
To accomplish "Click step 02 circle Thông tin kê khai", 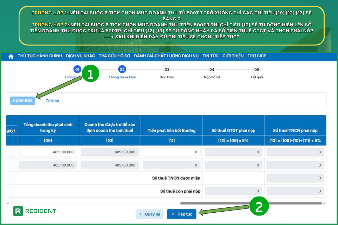I will pyautogui.click(x=122, y=70).
